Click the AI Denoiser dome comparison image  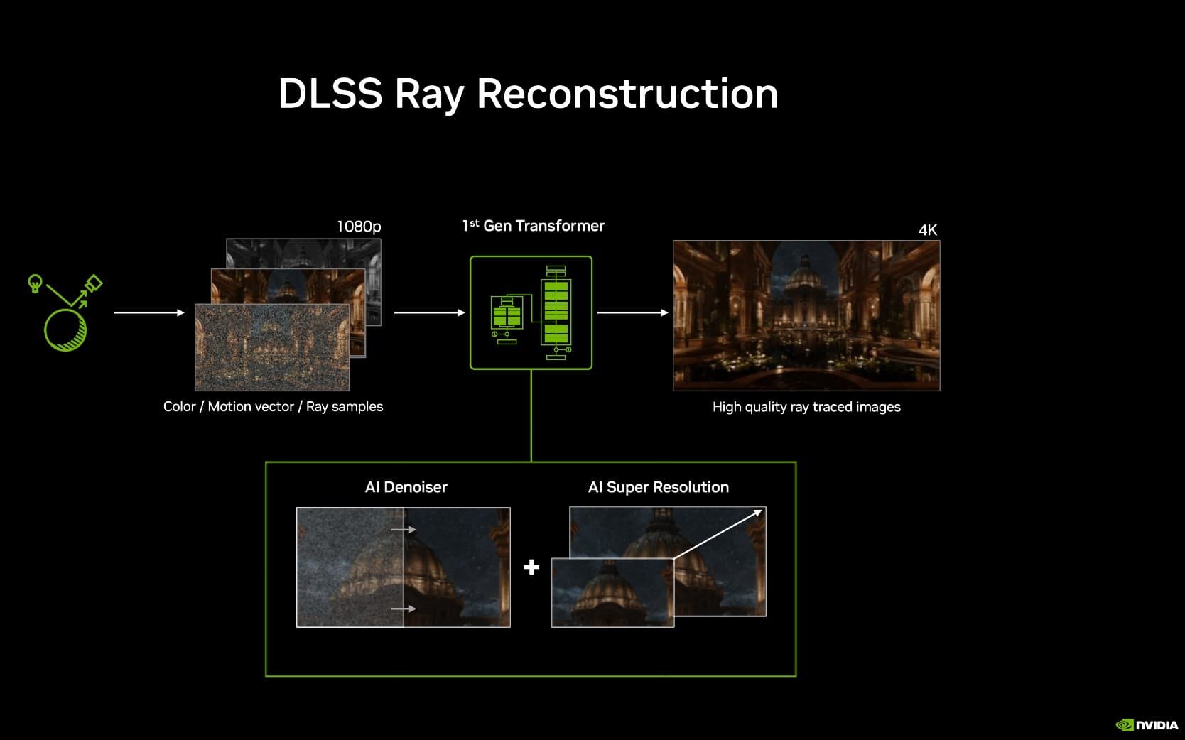pyautogui.click(x=403, y=567)
